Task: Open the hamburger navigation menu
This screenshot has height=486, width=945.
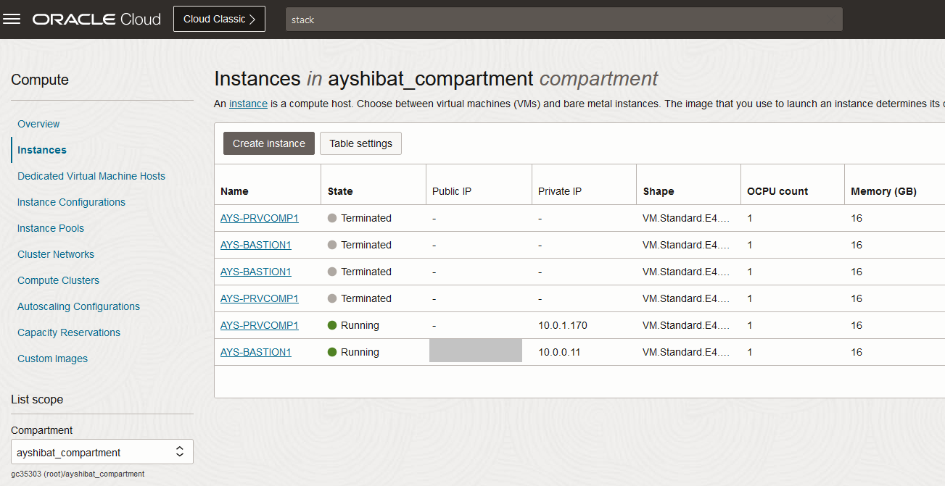Action: point(12,20)
